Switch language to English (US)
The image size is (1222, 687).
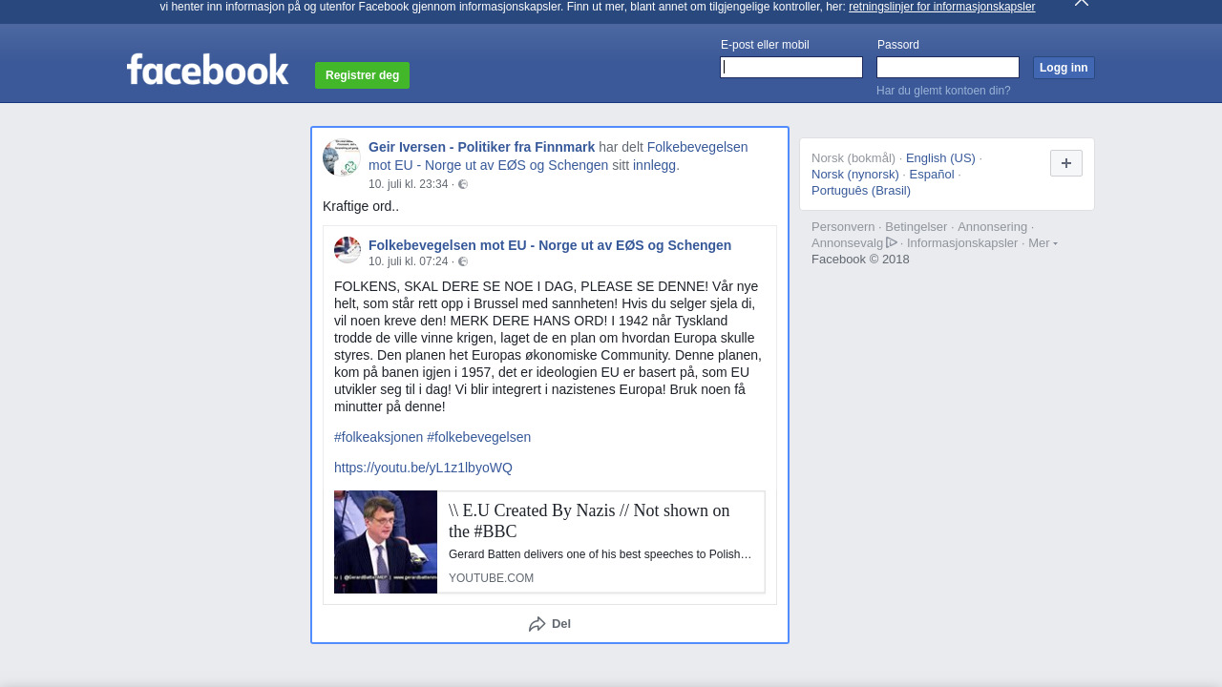tap(940, 158)
